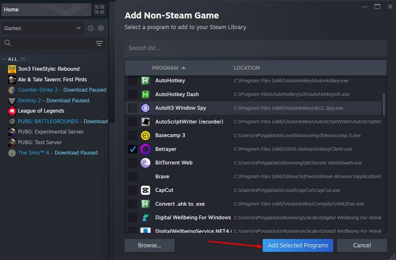Open The Sims 4 - Download Paused
This screenshot has width=396, height=260.
pos(58,153)
